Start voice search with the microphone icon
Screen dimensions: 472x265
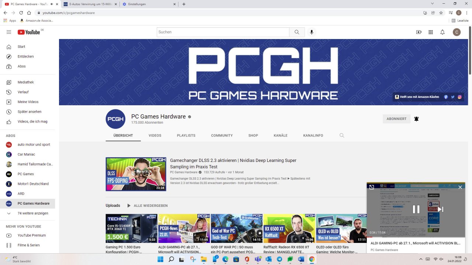[x=312, y=32]
